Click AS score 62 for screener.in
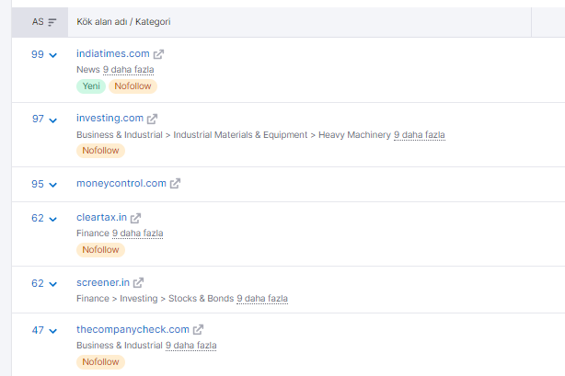Viewport: 565px width, 376px height. [x=38, y=283]
